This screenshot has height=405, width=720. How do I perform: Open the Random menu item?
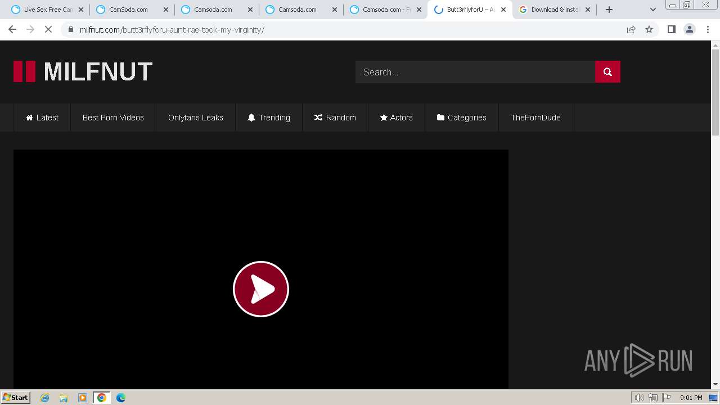tap(335, 118)
